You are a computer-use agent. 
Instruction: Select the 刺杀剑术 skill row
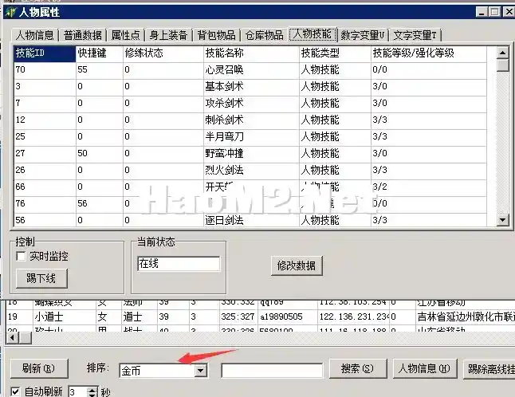coord(250,120)
